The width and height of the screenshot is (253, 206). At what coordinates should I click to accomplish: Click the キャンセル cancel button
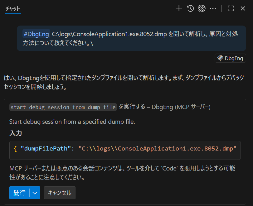pyautogui.click(x=60, y=193)
